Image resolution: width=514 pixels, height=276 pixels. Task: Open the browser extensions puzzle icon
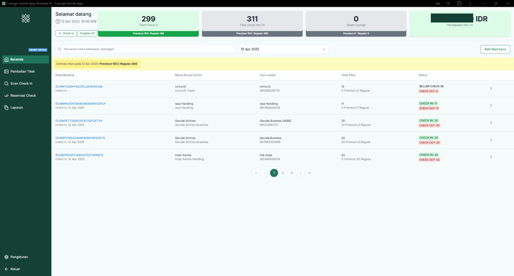459,4
